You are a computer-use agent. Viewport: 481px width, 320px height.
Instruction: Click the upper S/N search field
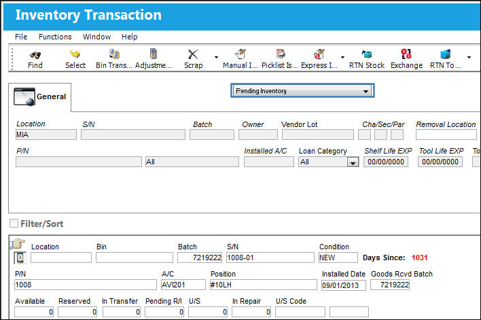(133, 135)
